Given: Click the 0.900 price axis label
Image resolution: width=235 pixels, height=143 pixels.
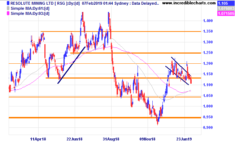Looking at the screenshot, I should (x=208, y=127).
